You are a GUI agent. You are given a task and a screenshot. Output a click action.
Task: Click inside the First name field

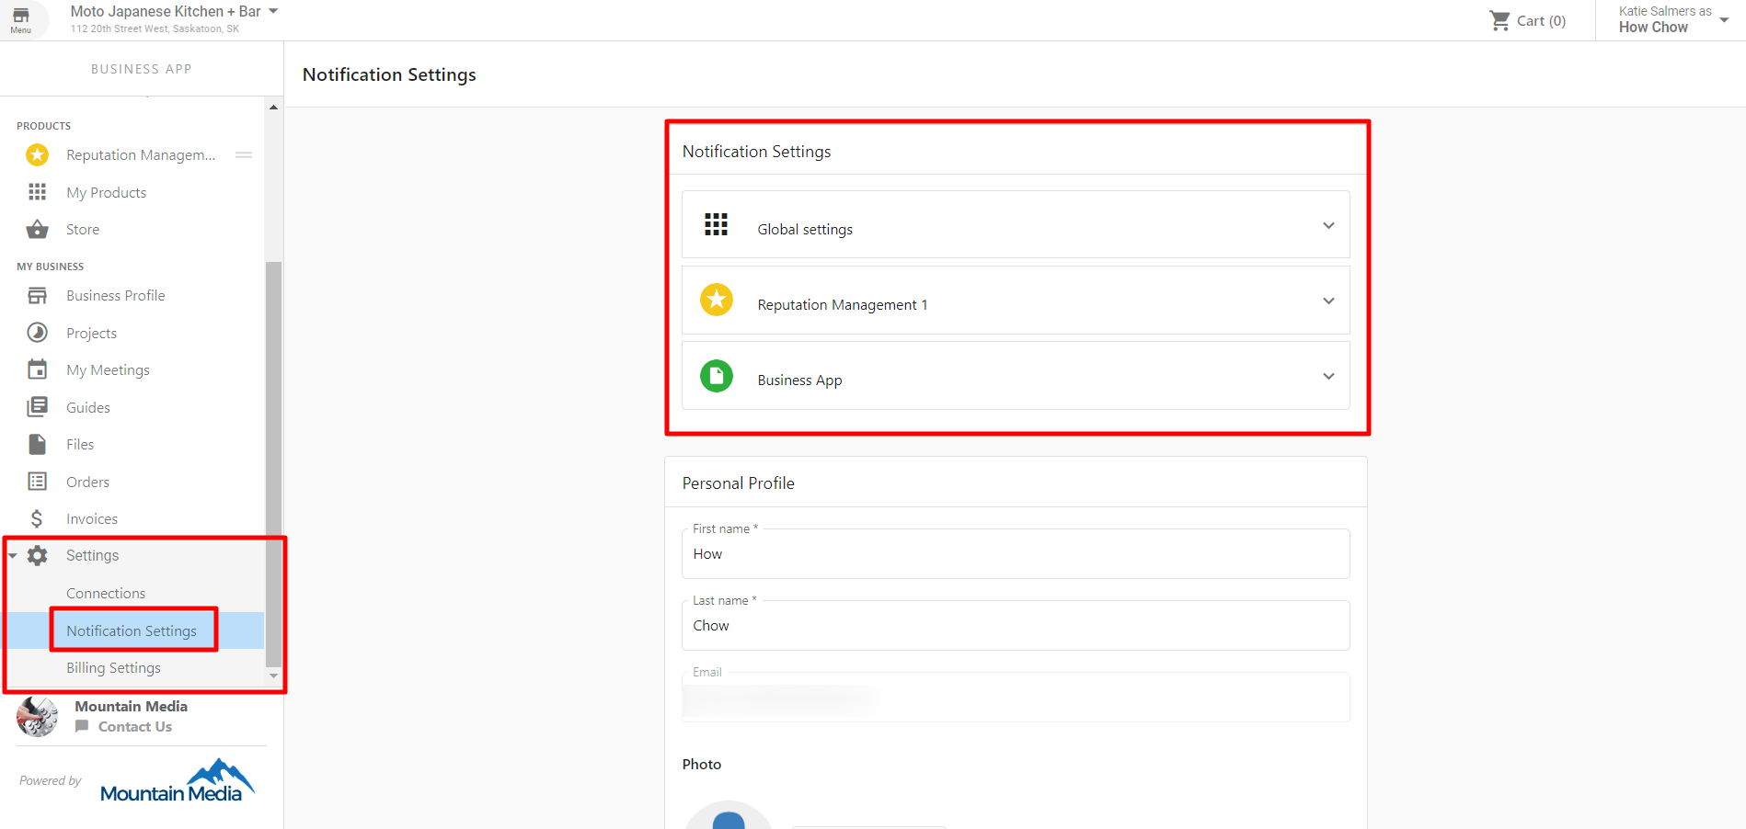(1015, 553)
